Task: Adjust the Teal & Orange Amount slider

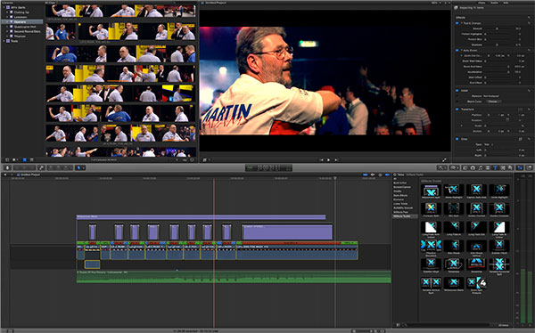Action: click(497, 28)
